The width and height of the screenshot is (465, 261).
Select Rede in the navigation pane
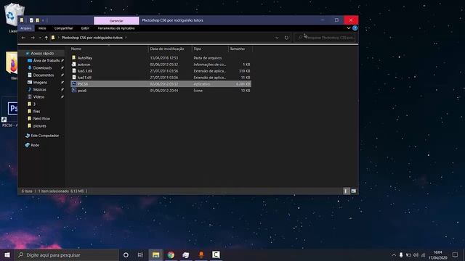click(x=35, y=145)
